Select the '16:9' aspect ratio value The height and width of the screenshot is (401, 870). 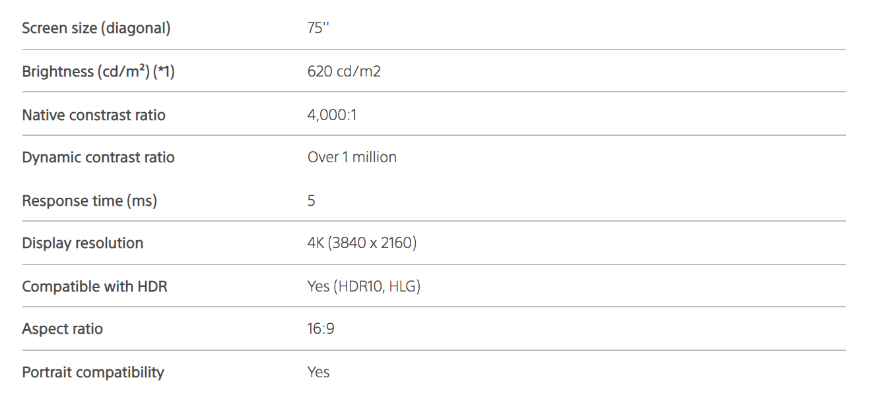pyautogui.click(x=321, y=328)
